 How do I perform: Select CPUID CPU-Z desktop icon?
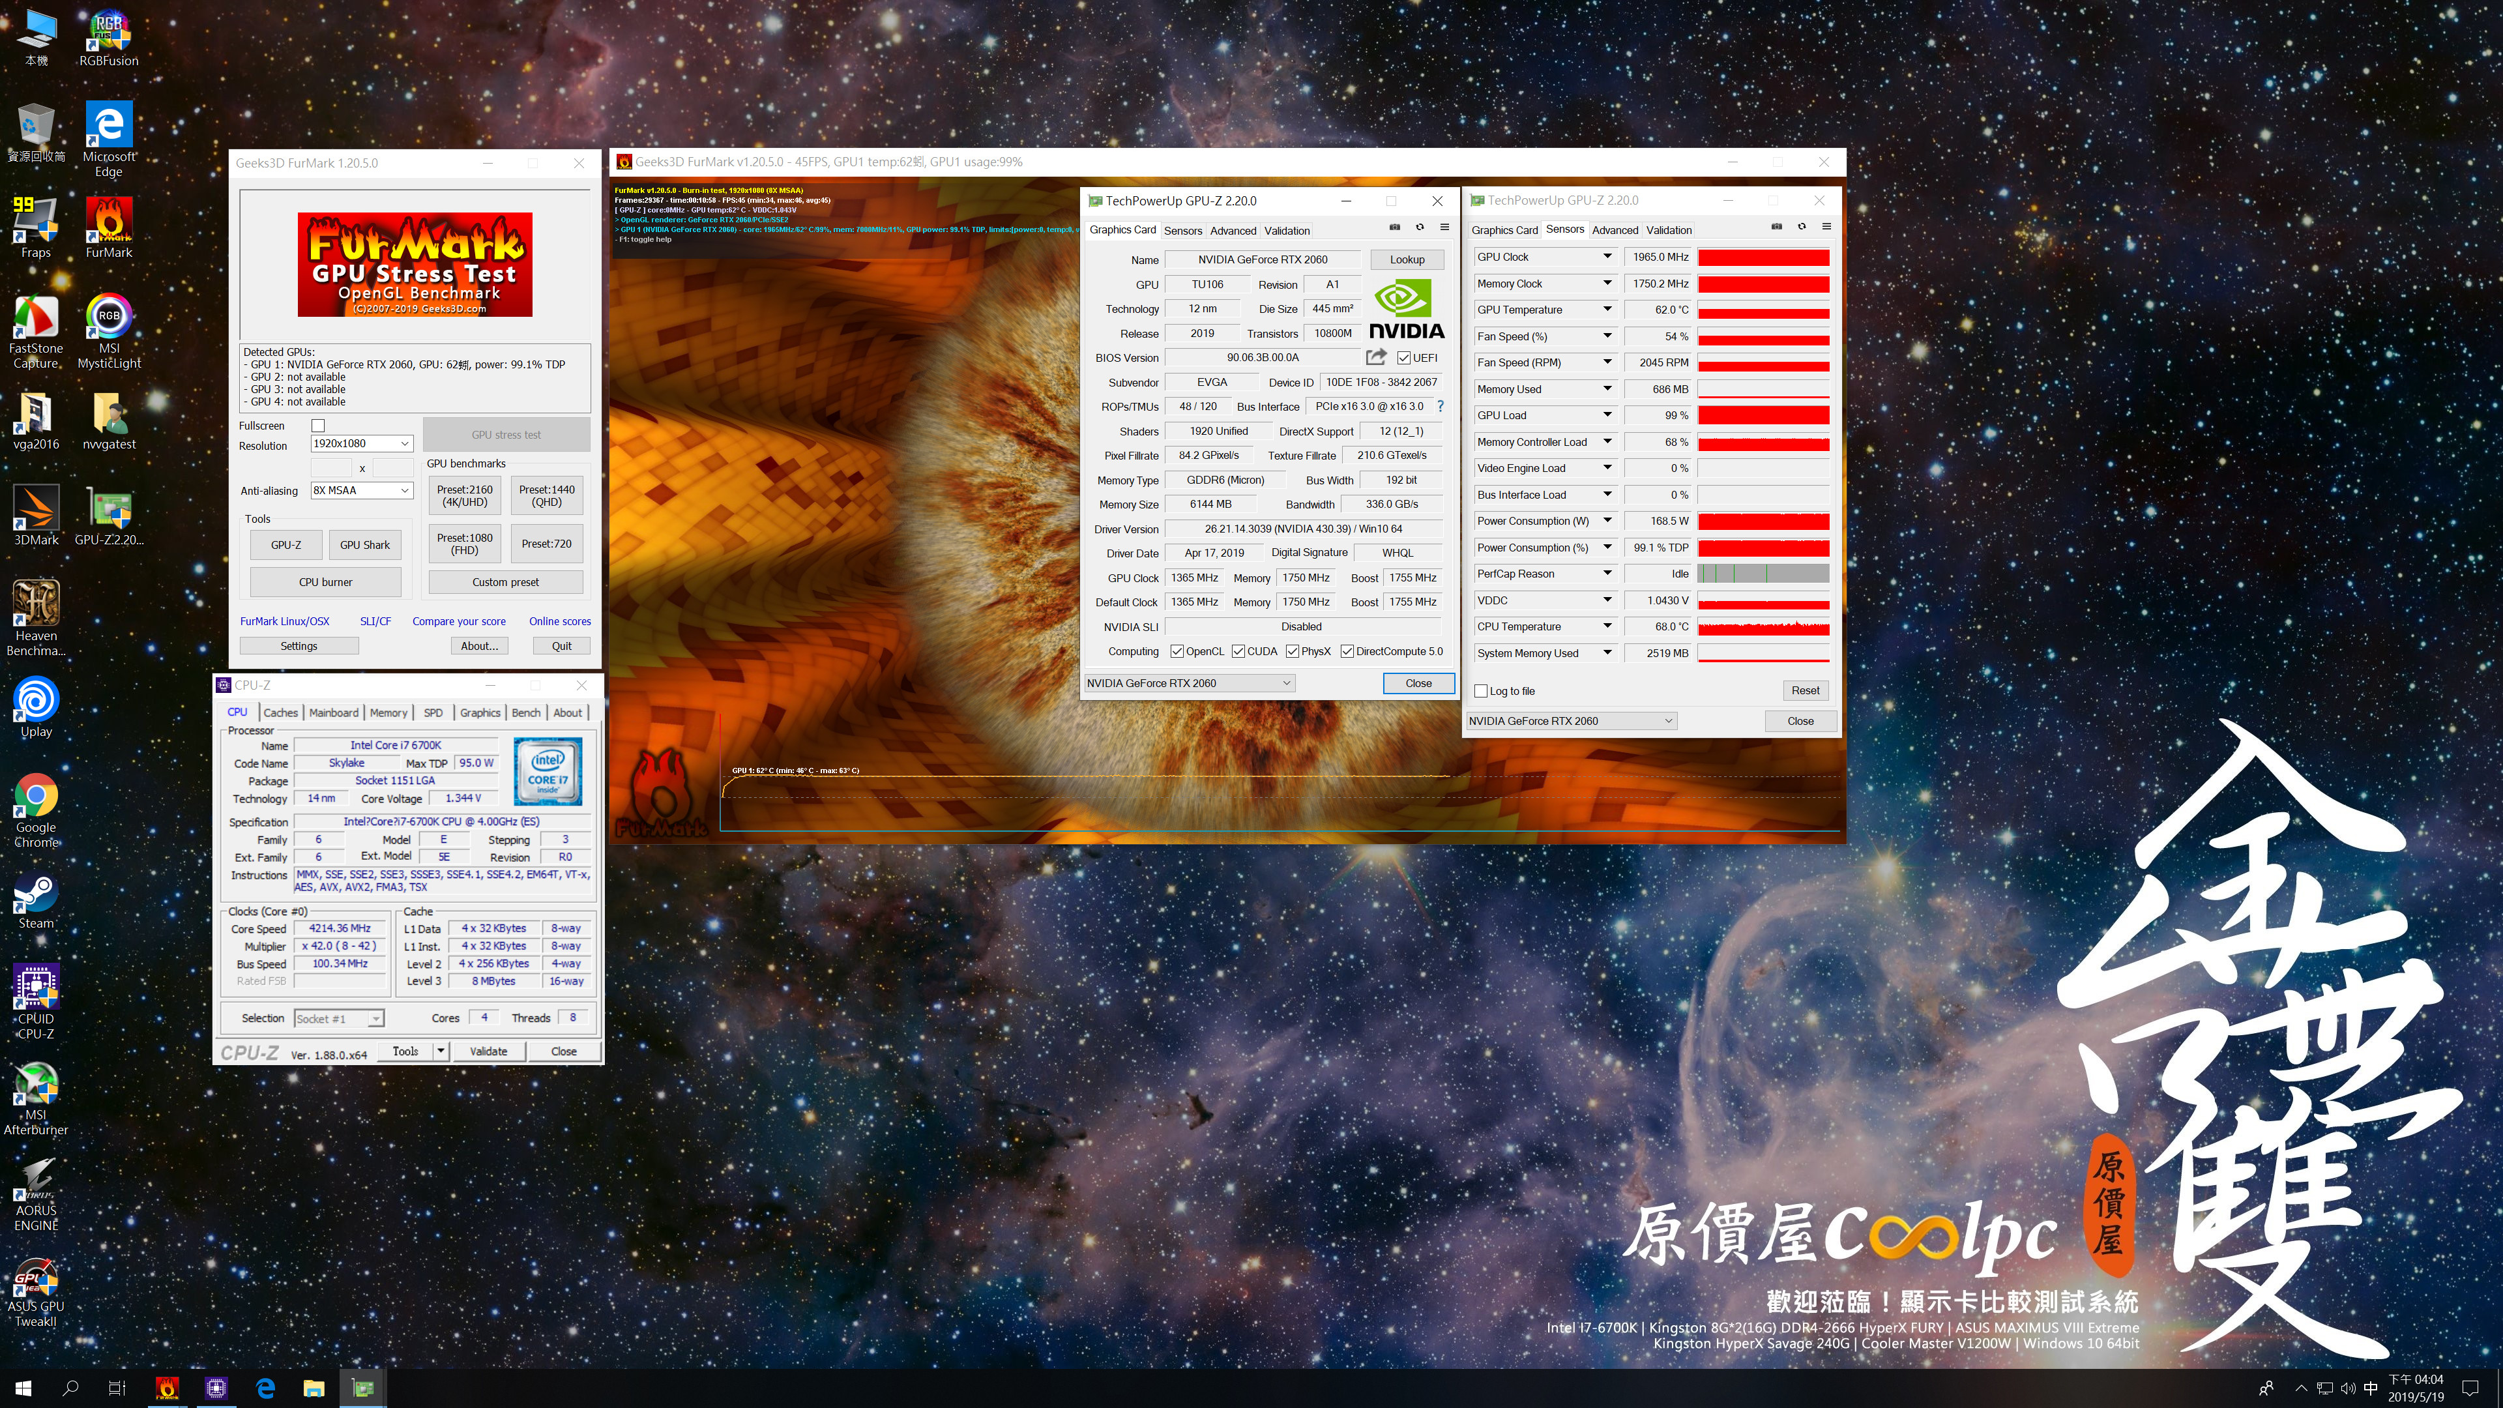point(36,1001)
